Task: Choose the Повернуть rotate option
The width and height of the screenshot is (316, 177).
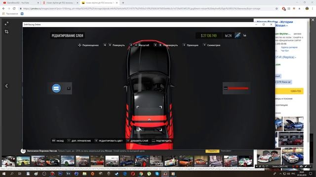Action: tap(114, 45)
